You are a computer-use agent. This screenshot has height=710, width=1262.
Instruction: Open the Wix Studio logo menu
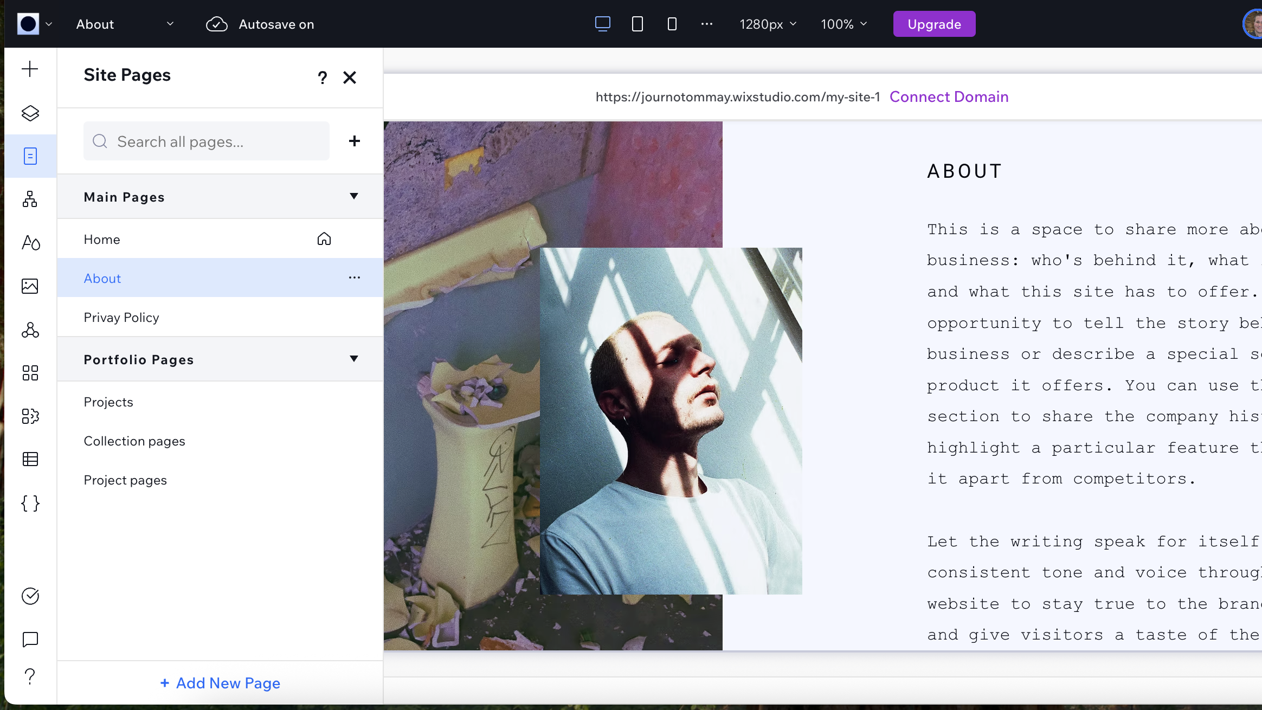click(x=35, y=24)
